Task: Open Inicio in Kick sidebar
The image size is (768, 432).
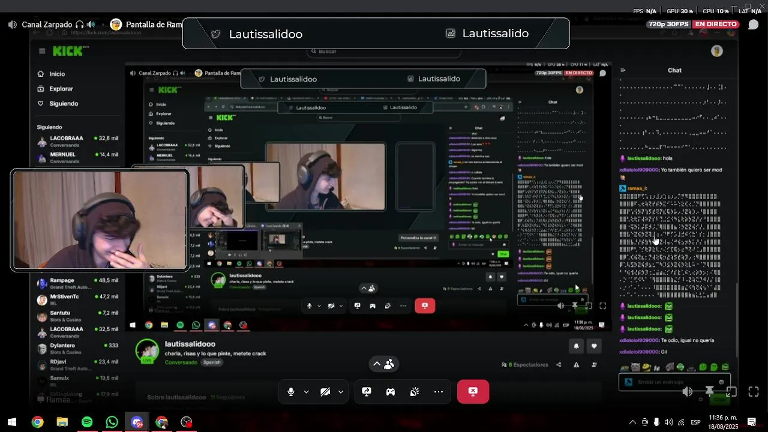Action: coord(57,74)
